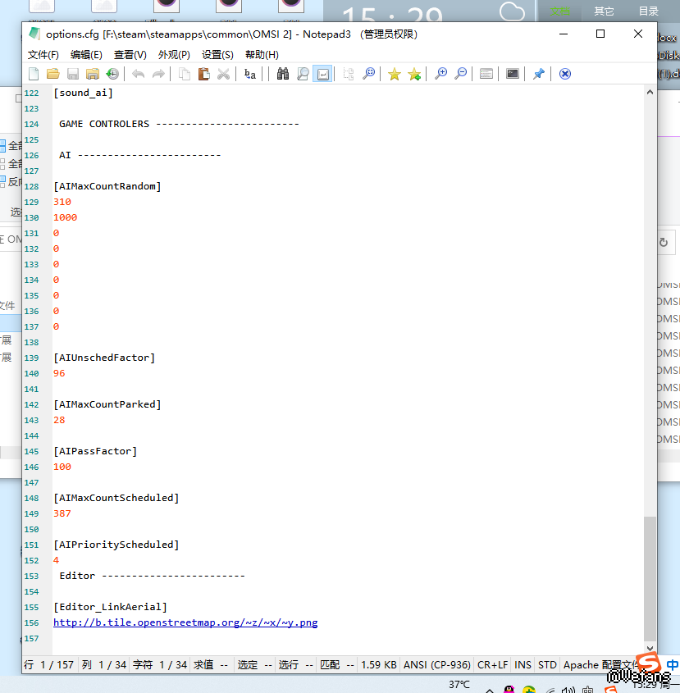The height and width of the screenshot is (693, 680).
Task: Open the Apache scheme selector in status bar
Action: (x=599, y=665)
